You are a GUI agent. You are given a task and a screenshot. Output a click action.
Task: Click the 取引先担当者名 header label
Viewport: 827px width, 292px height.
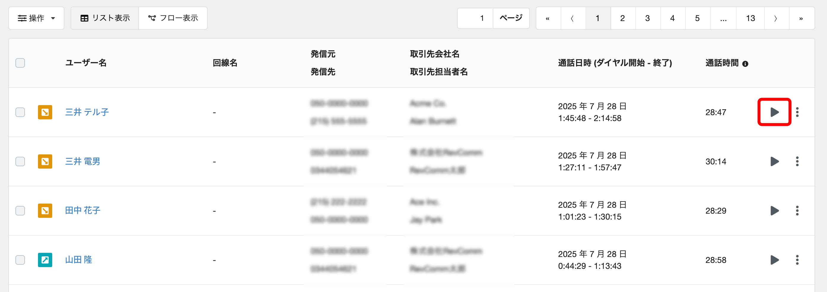439,72
